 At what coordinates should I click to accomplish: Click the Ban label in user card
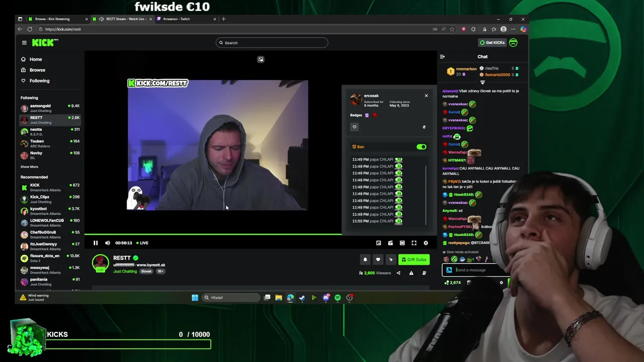pyautogui.click(x=360, y=147)
